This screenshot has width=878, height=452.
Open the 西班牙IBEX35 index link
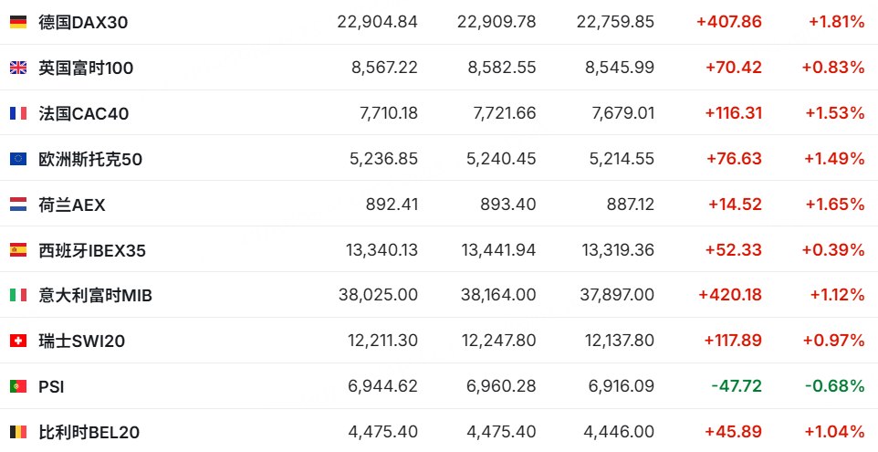click(92, 250)
